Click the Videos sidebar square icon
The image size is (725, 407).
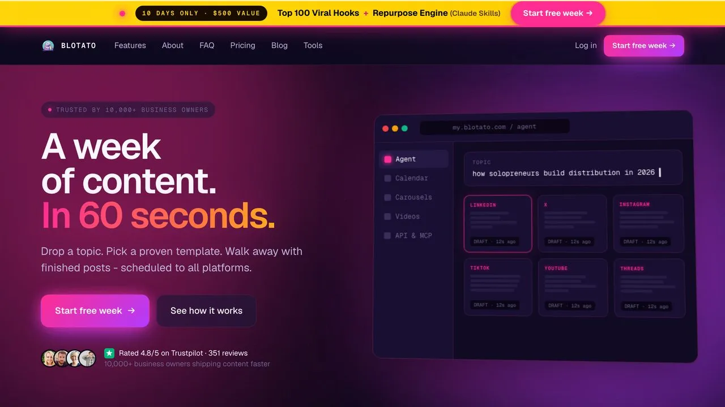tap(388, 217)
